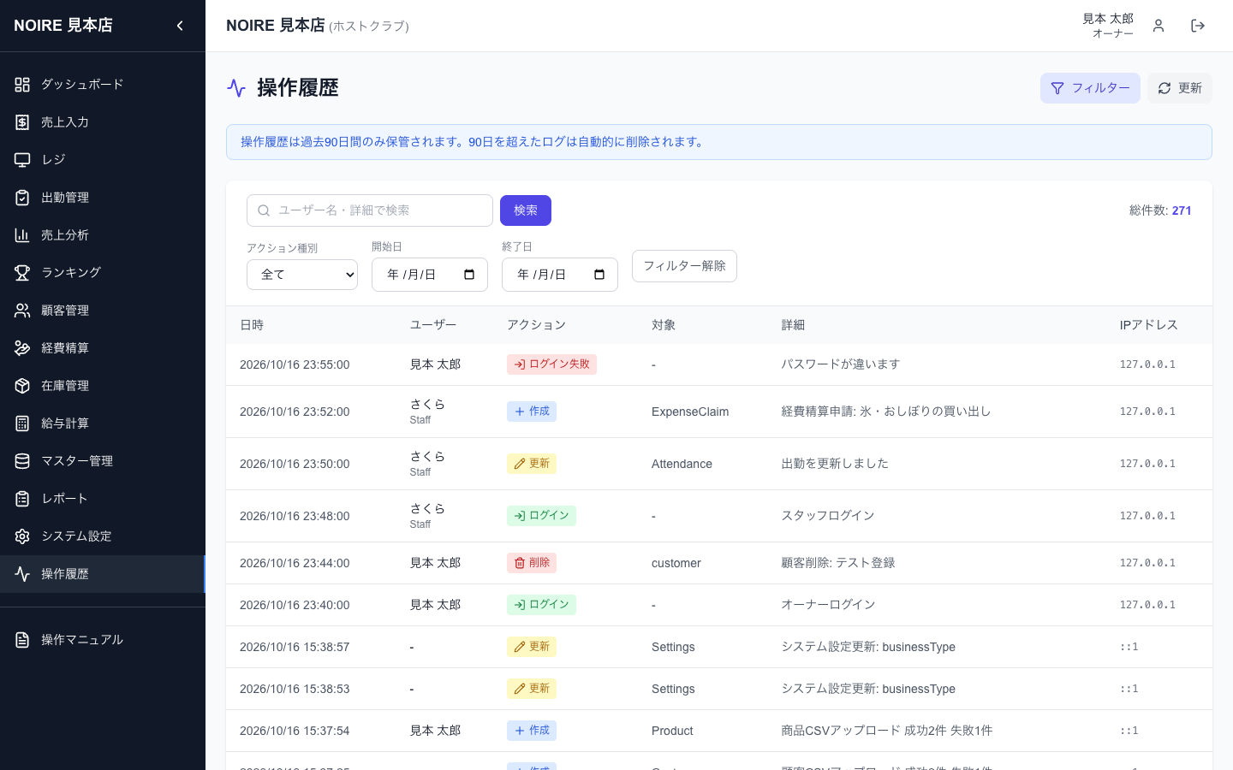This screenshot has width=1233, height=770.
Task: Go to 給与計算 menu item
Action: 103,423
